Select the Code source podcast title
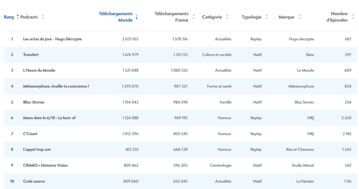Viewport: 359px width, 189px height. (34, 181)
